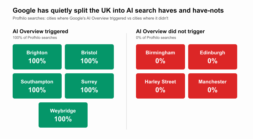Click the 0% value under Manchester
Viewport: 253px width, 139px height.
click(213, 90)
